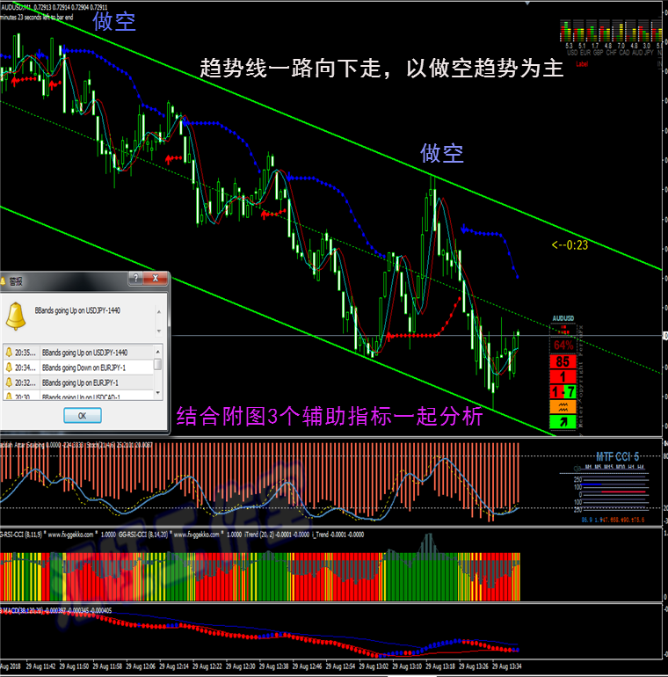The width and height of the screenshot is (668, 677).
Task: Click the red '1' meter box
Action: pos(563,376)
